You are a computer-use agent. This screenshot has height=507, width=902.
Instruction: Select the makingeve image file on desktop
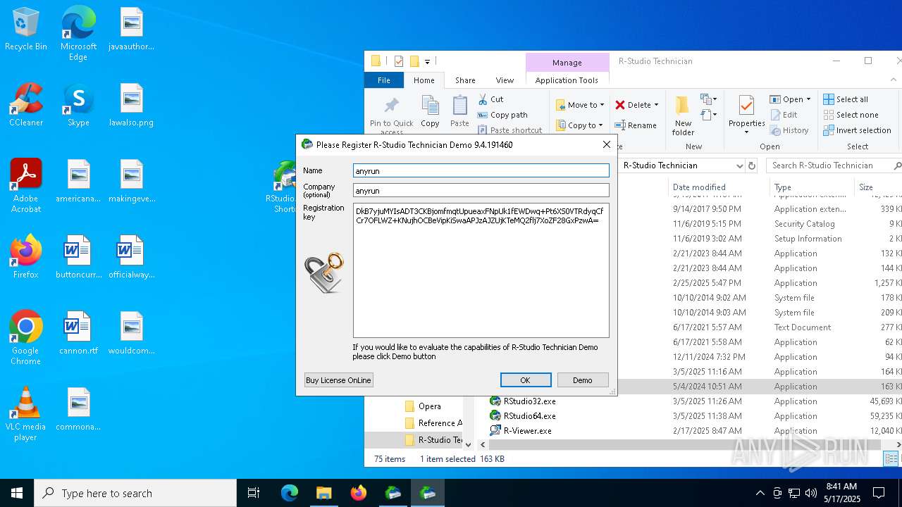point(131,182)
